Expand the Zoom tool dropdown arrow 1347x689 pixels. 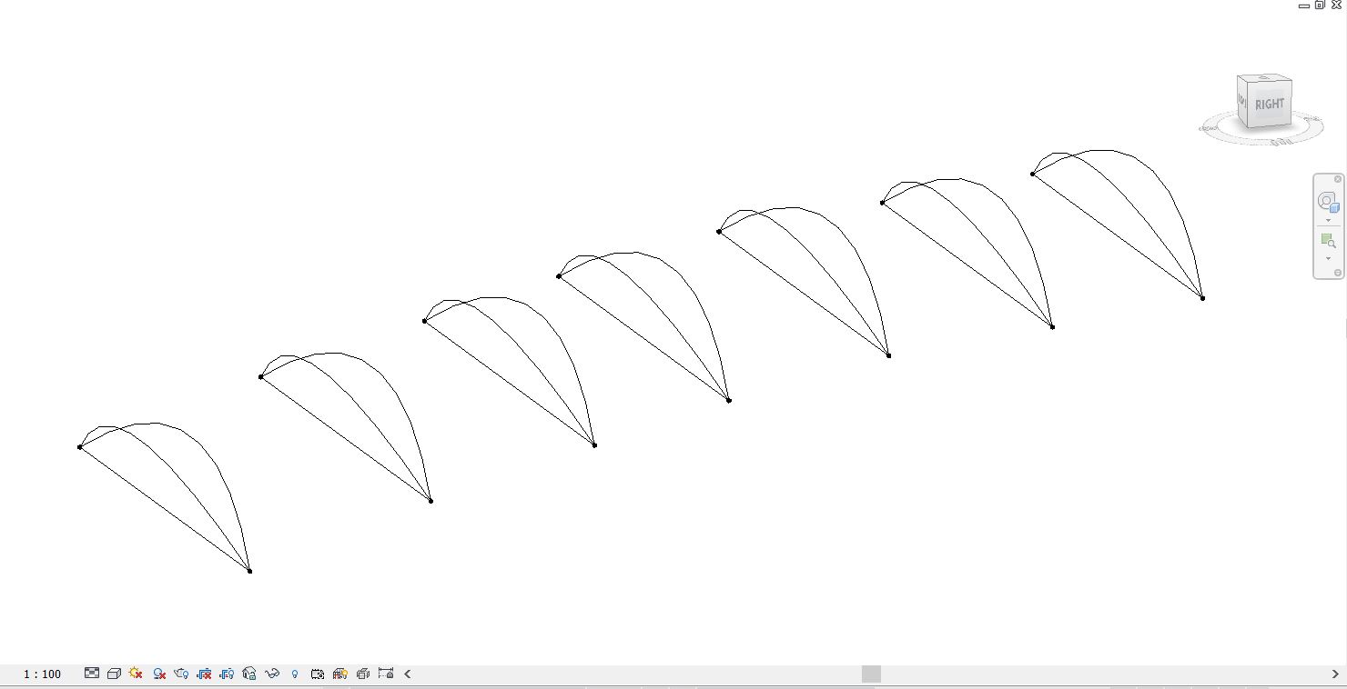pos(1328,259)
